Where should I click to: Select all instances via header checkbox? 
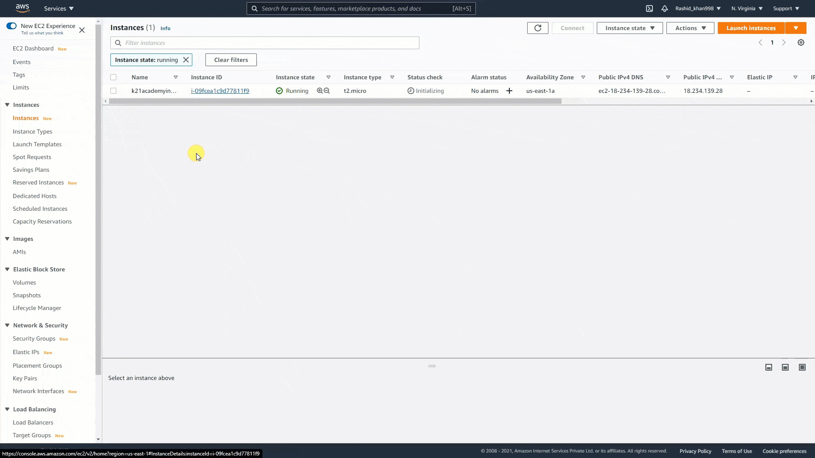tap(113, 77)
